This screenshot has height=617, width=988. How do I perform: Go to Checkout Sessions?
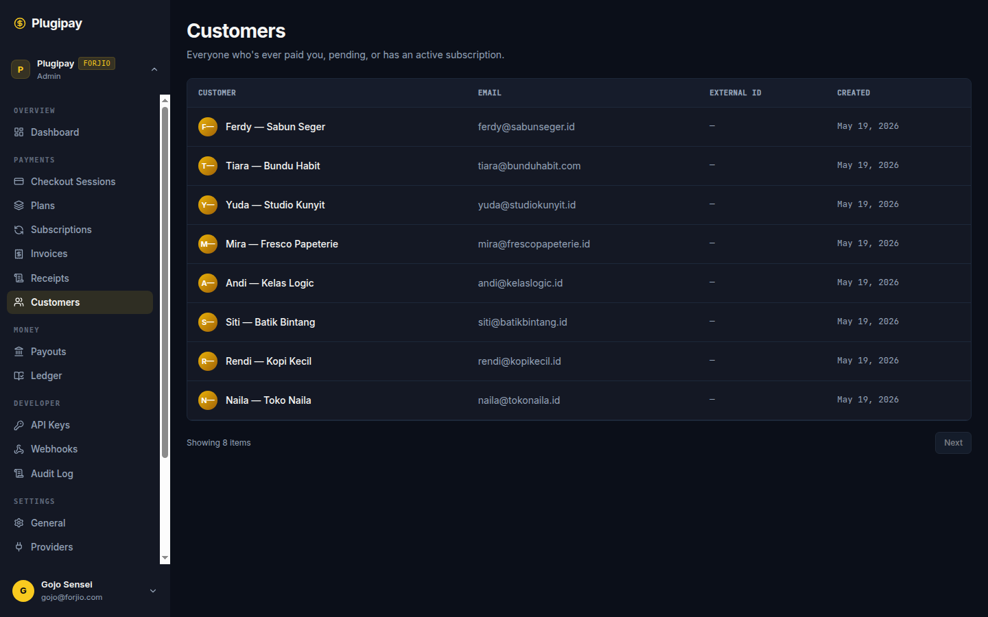point(80,182)
